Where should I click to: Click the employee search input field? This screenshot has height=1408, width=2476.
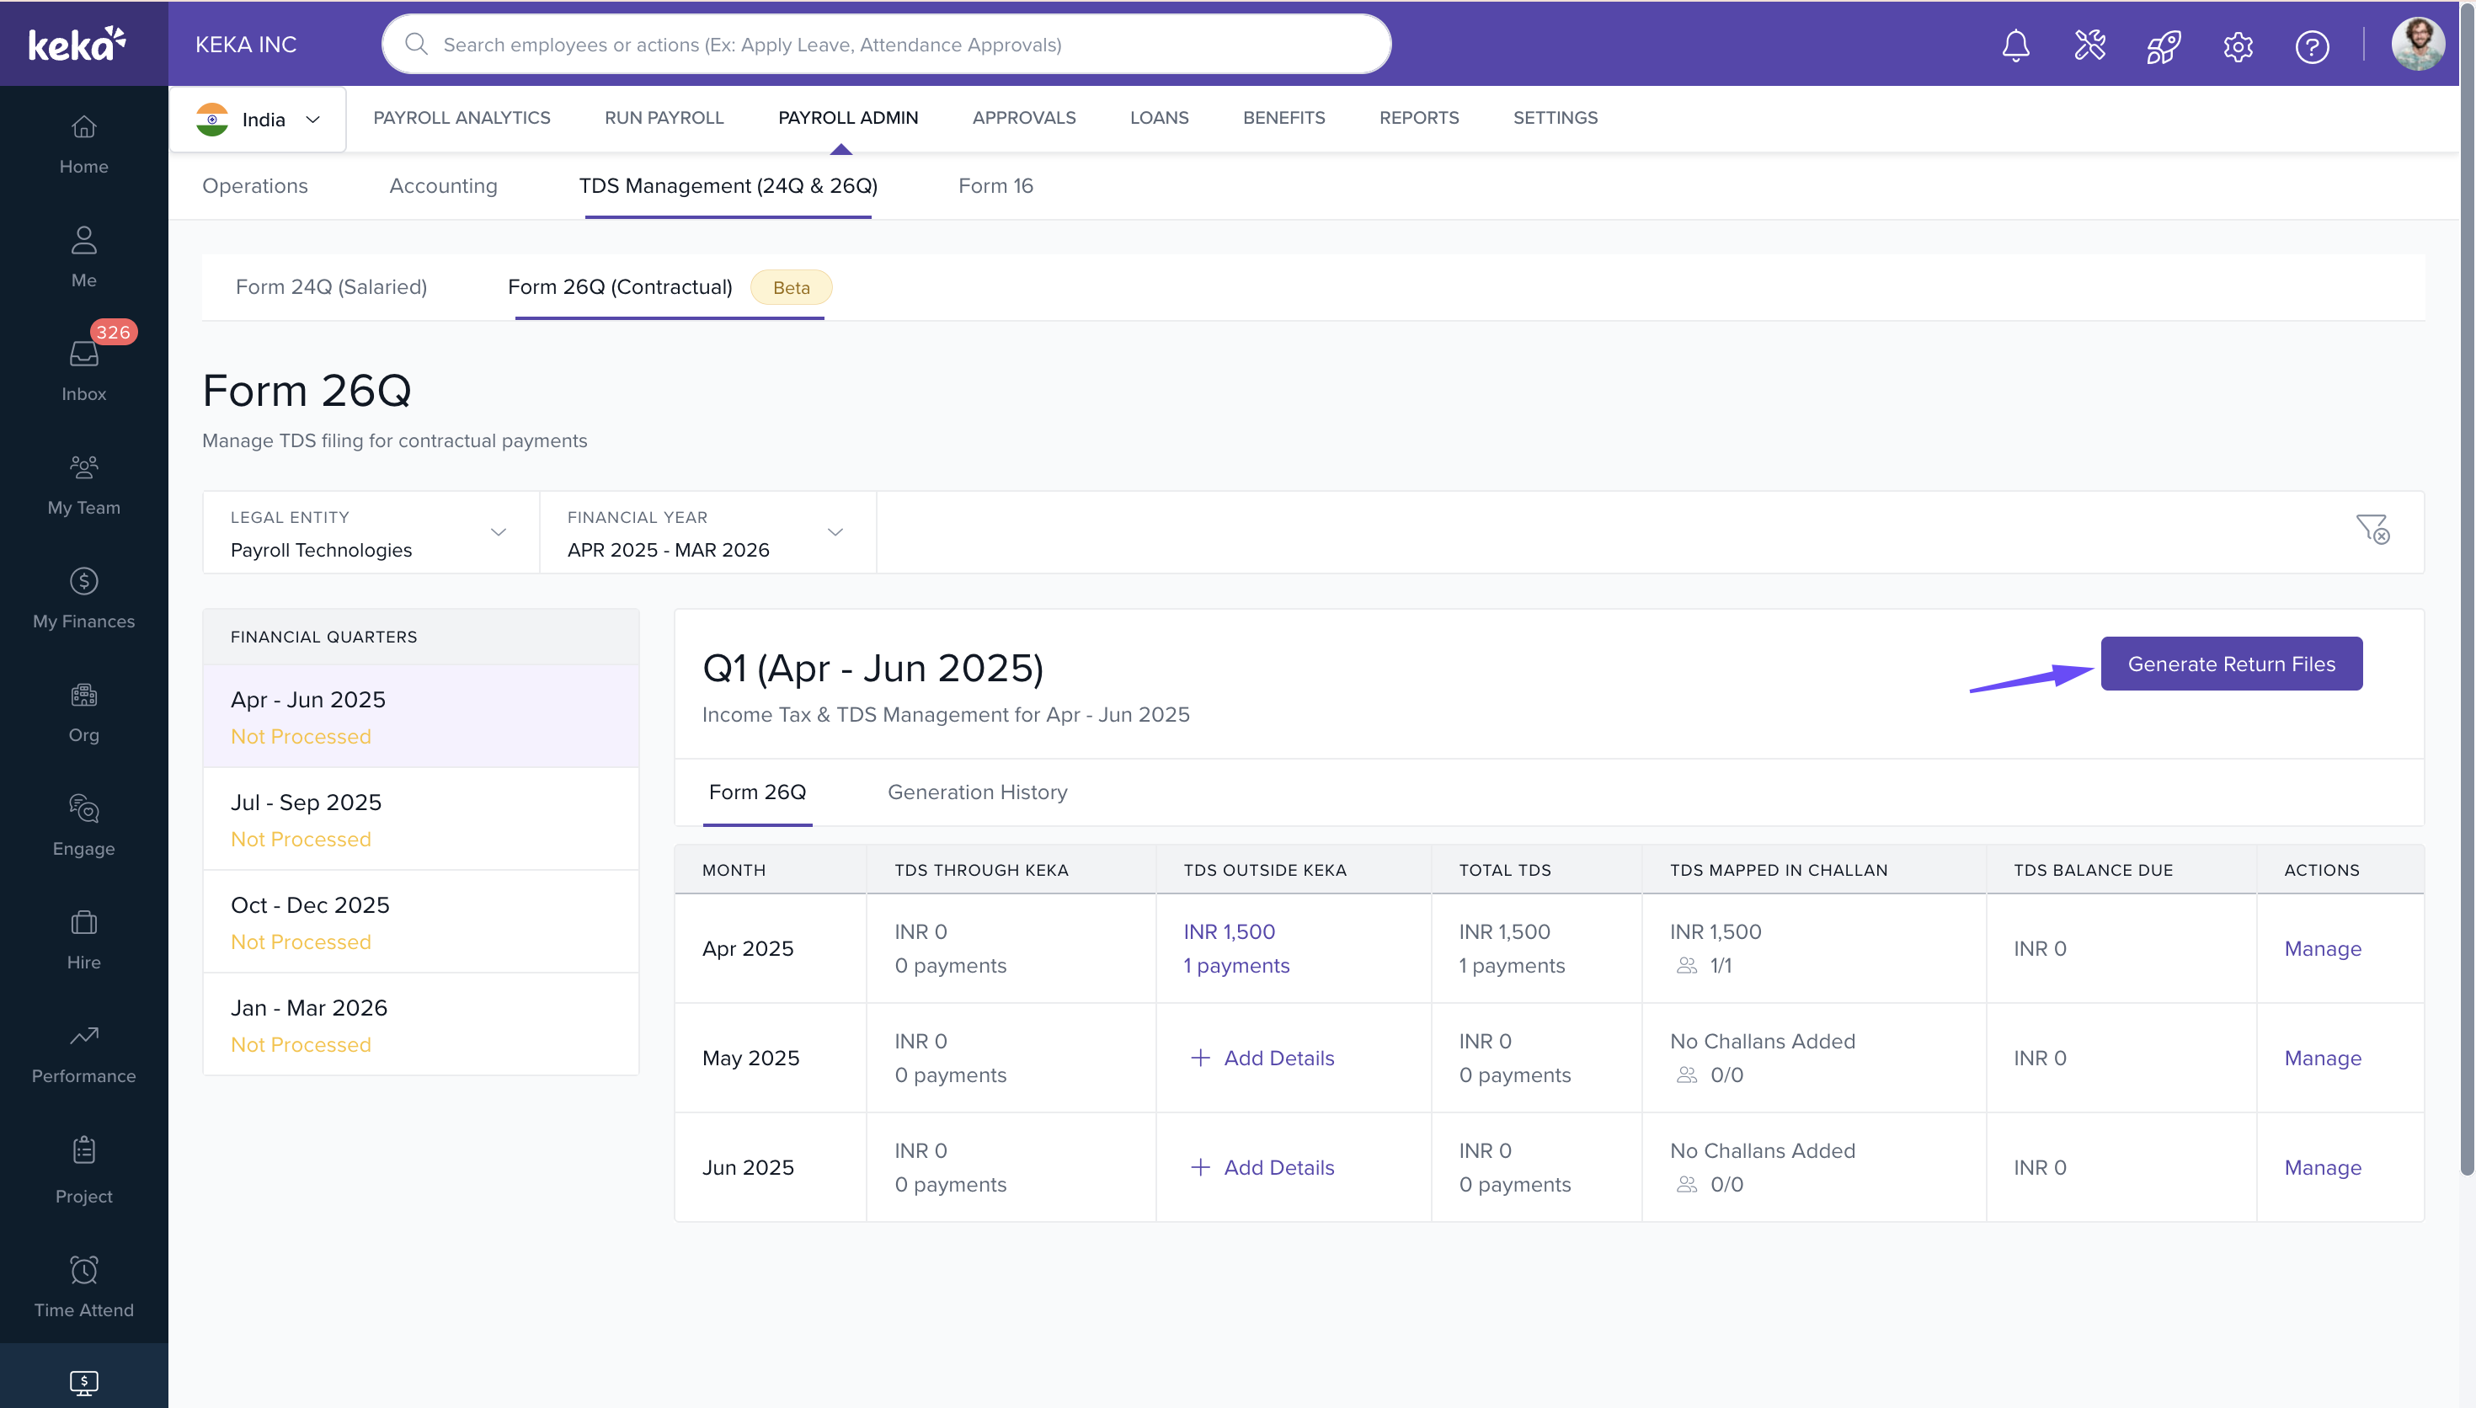tap(886, 45)
